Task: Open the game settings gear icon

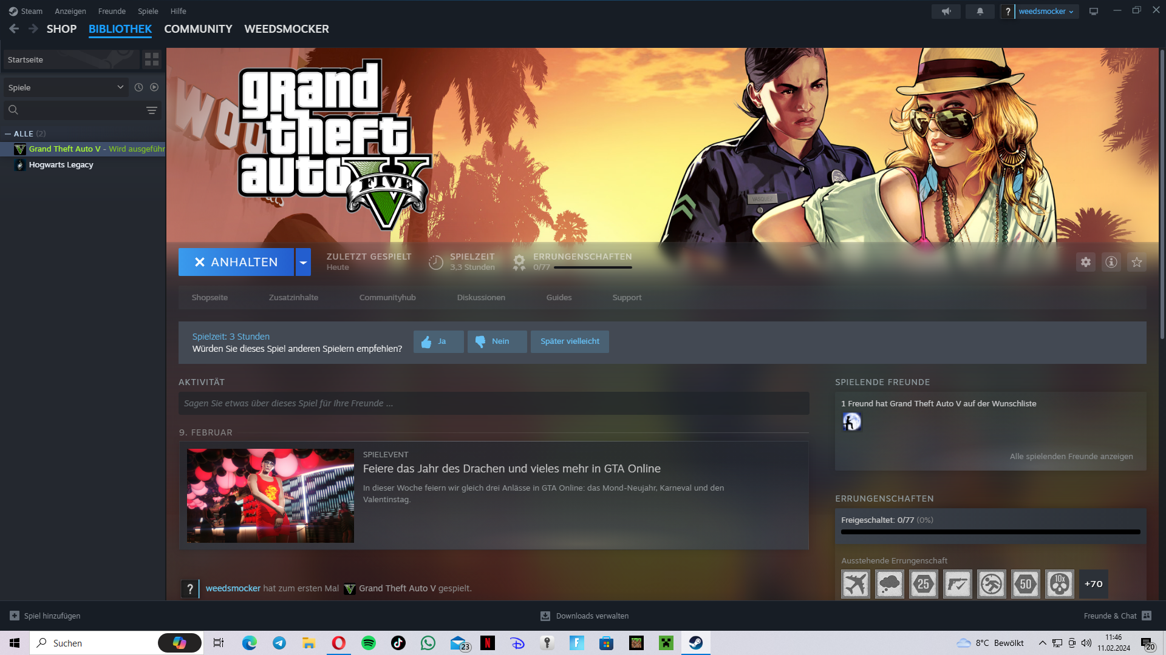Action: (1086, 262)
